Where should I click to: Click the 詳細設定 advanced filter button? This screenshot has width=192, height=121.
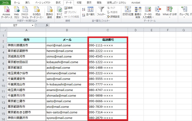[x=113, y=16]
